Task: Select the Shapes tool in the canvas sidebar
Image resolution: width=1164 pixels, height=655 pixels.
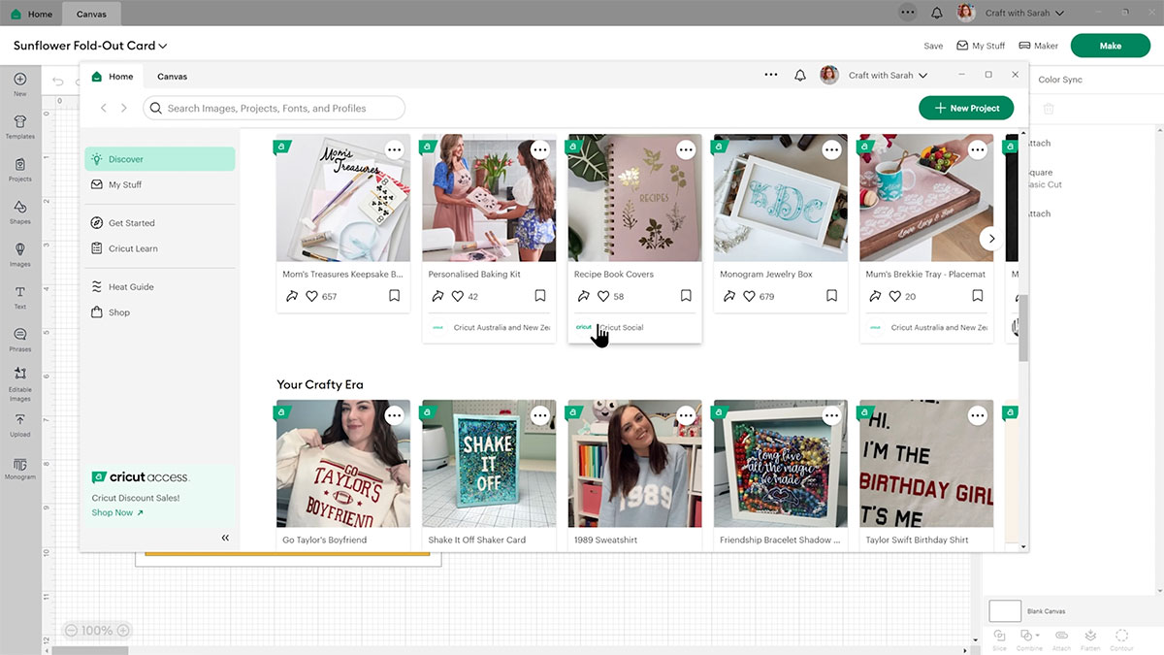Action: 19,212
